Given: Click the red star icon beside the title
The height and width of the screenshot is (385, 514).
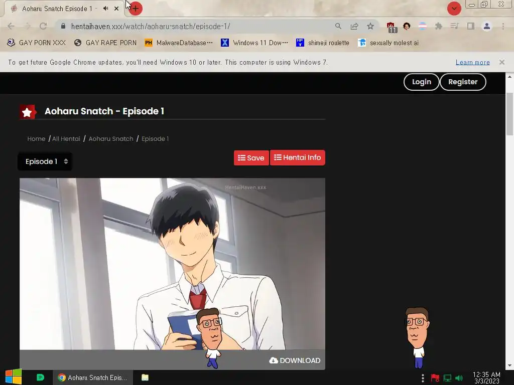Looking at the screenshot, I should click(27, 112).
